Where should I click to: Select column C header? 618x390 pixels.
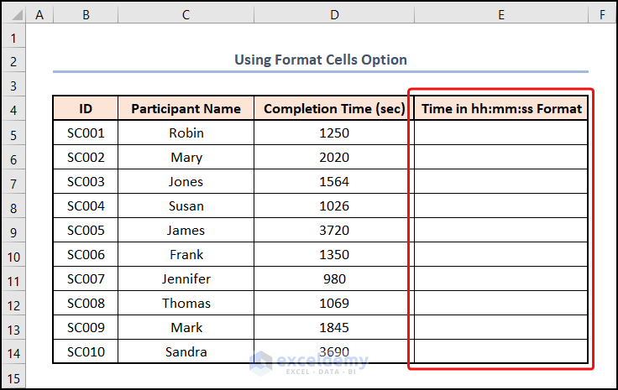point(186,15)
